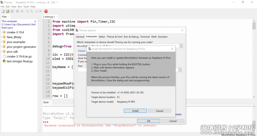Click the Install firmware button

135,111
